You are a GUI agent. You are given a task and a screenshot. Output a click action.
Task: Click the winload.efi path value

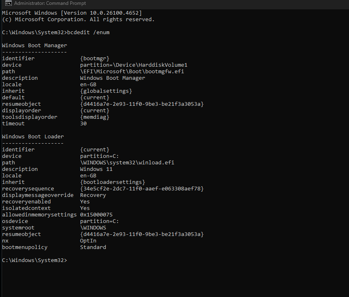click(127, 163)
